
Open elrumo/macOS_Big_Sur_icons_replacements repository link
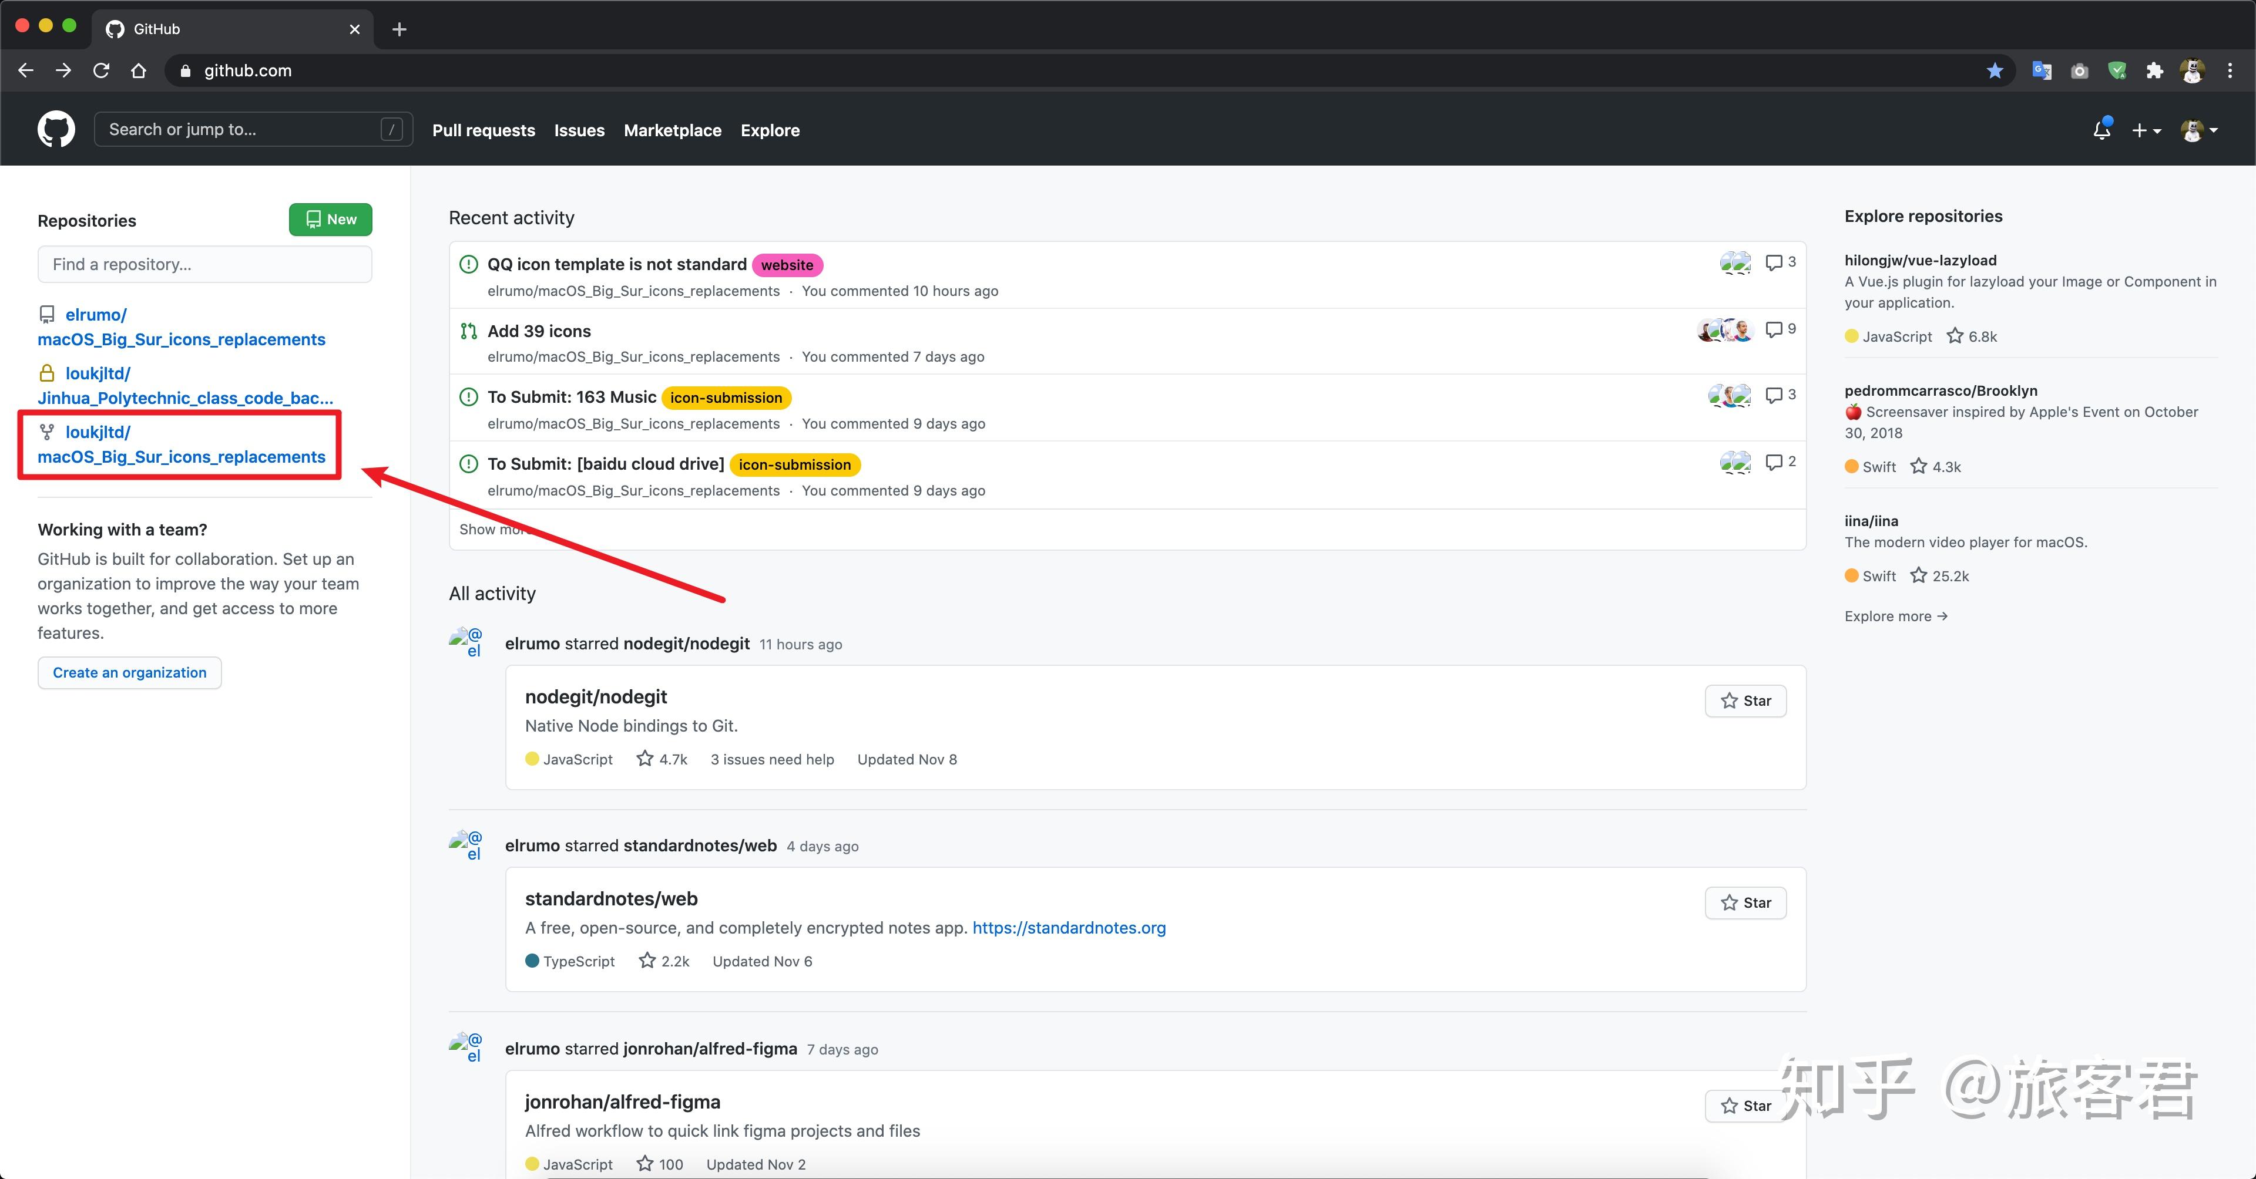coord(182,326)
